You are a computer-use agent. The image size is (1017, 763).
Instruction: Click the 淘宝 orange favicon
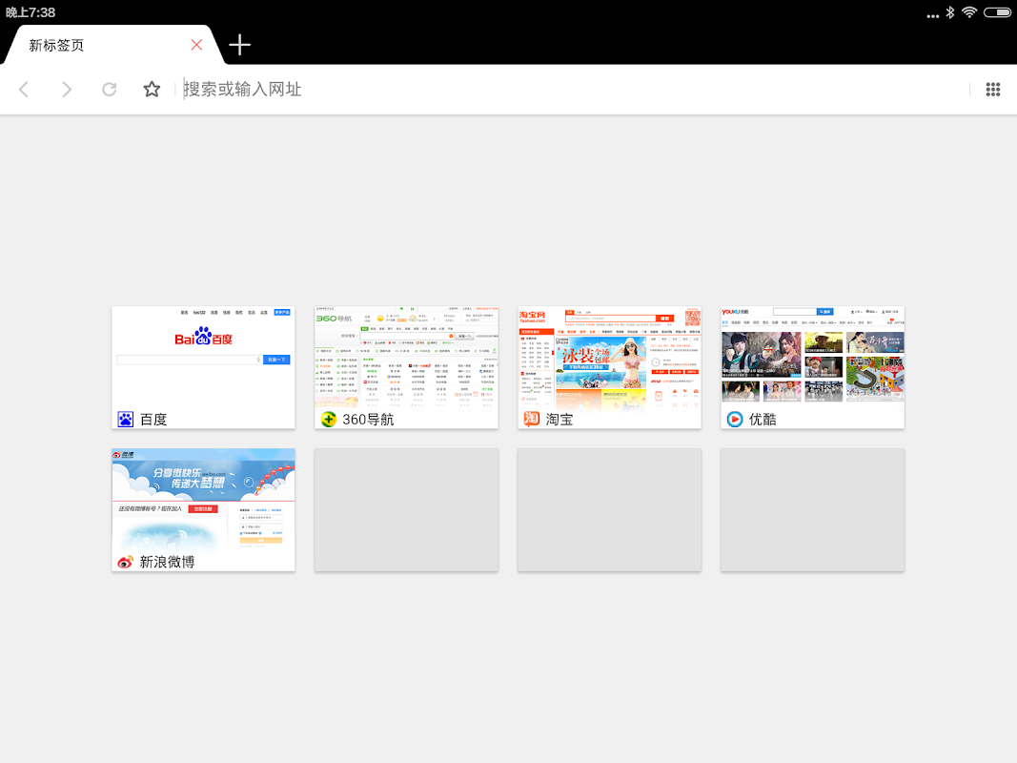[x=531, y=419]
